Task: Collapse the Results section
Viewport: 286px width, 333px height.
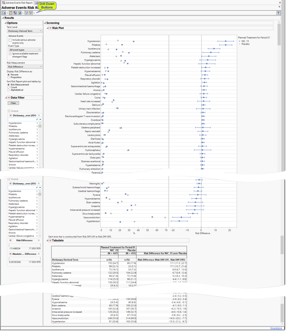Action: point(3,18)
